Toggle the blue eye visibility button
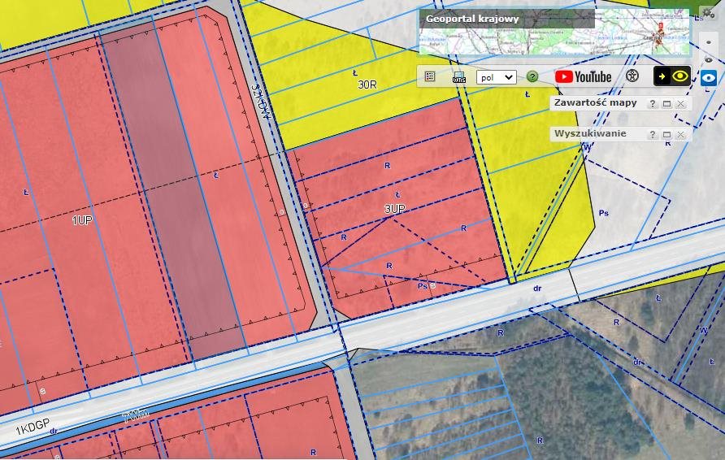725x460 pixels. (x=709, y=78)
